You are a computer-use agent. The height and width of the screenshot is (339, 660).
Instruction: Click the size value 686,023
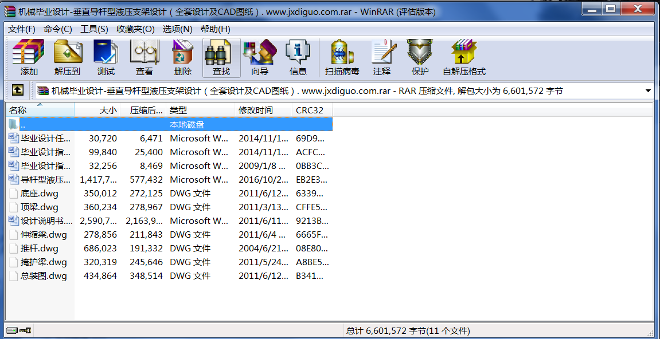click(100, 249)
